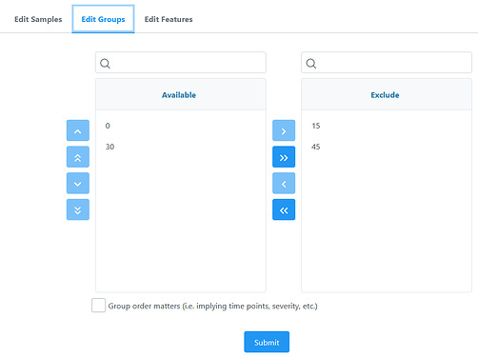Open the Edit Features tab
478x357 pixels.
tap(169, 19)
